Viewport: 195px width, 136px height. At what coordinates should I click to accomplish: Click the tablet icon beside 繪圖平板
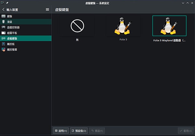(3, 33)
